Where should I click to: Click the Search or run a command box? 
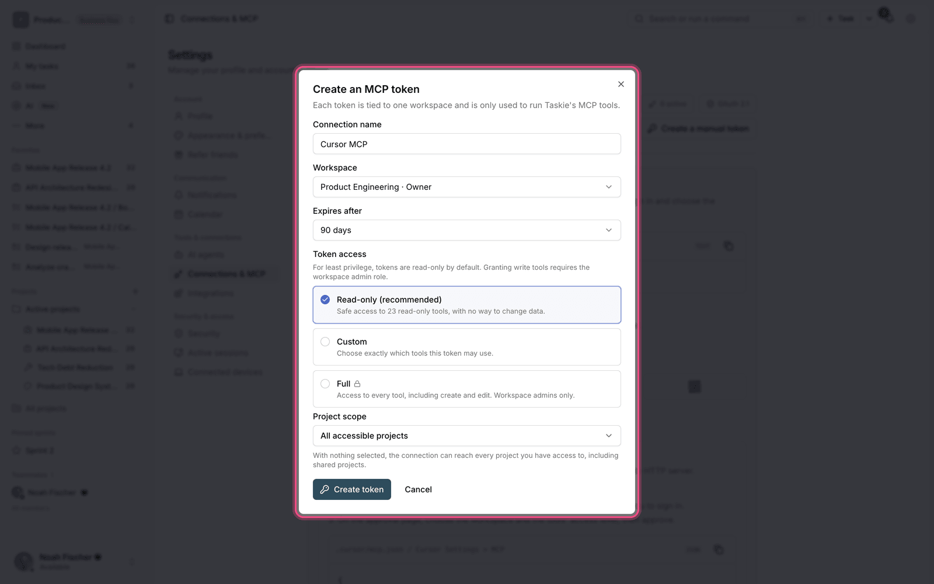pyautogui.click(x=721, y=19)
